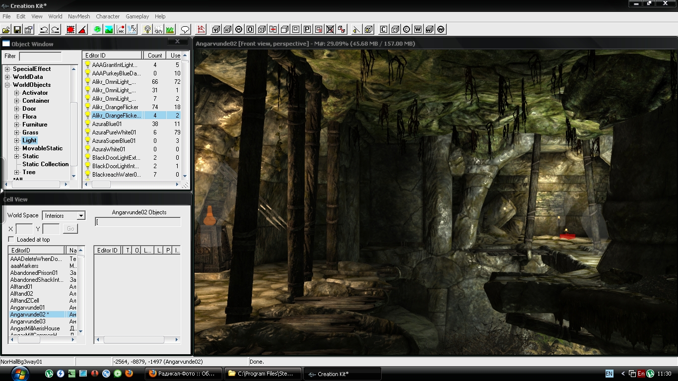This screenshot has height=381, width=678.
Task: Expand the Tree category node
Action: (x=17, y=172)
